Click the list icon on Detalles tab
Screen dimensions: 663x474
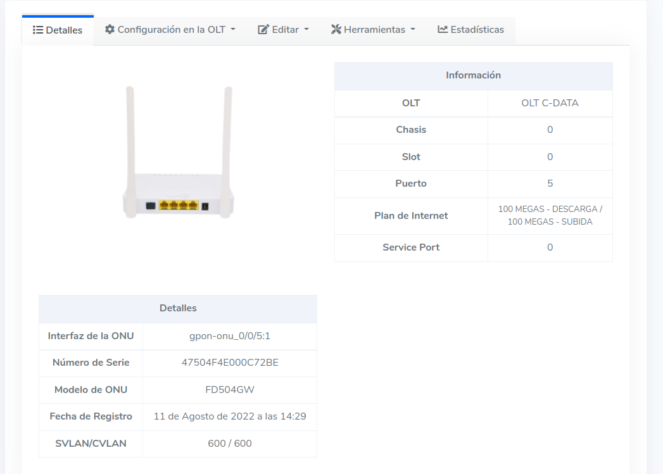[x=38, y=30]
